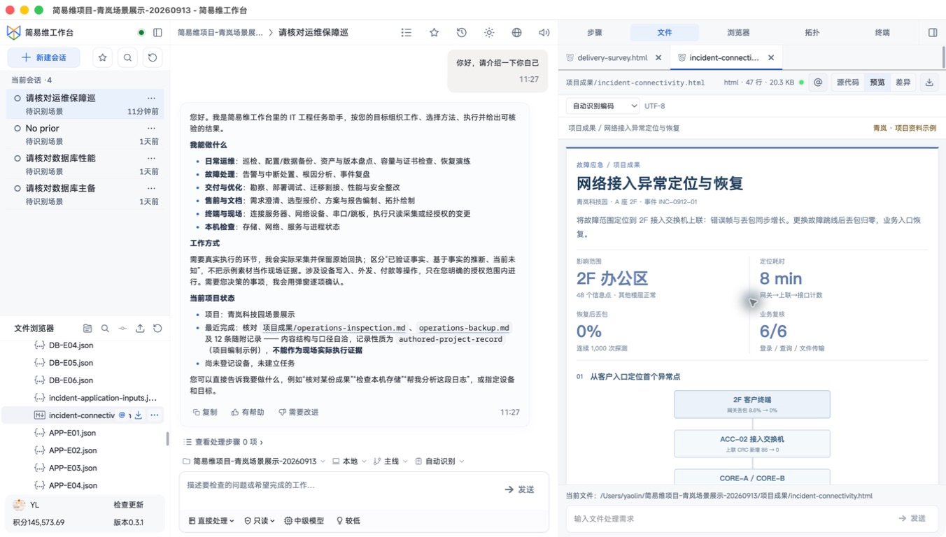Mark the reply as 有帮助
Screen dimensions: 946x537
coord(248,413)
